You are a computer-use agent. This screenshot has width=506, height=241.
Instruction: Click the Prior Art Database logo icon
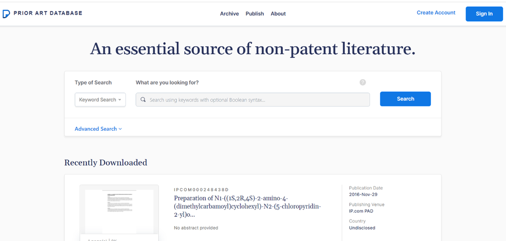[6, 13]
